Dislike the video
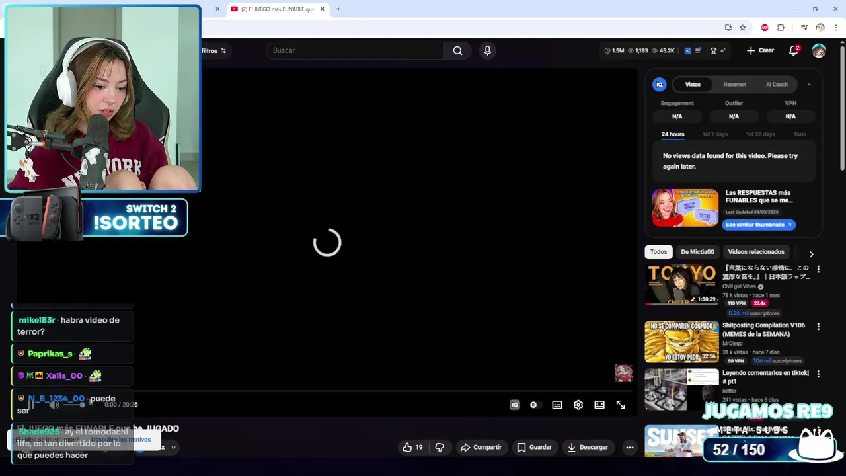 click(440, 447)
